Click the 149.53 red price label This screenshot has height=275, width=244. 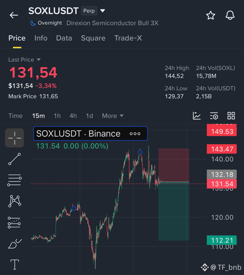click(222, 131)
